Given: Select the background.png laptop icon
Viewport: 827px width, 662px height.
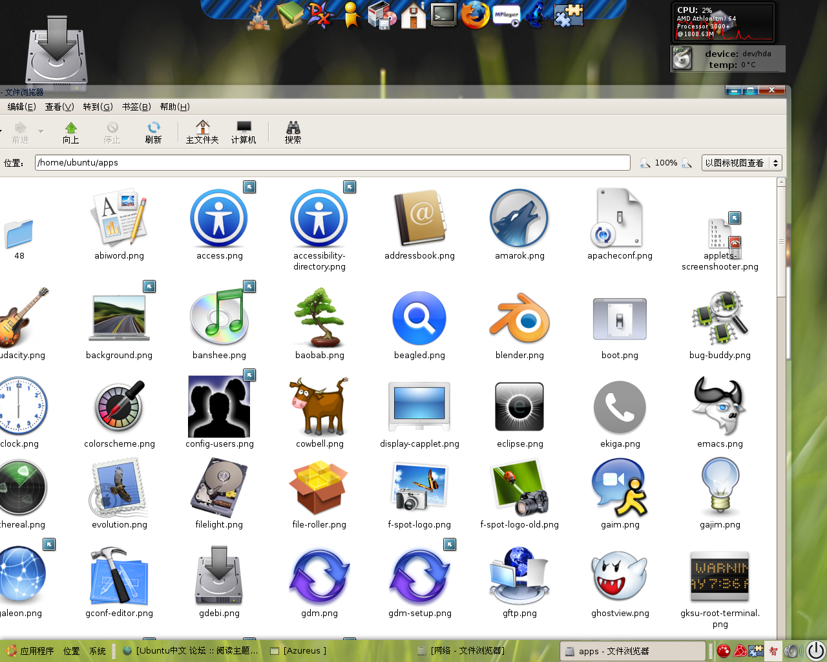Looking at the screenshot, I should click(x=119, y=318).
